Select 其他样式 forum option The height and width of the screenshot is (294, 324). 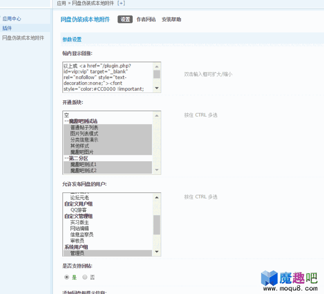coord(108,146)
